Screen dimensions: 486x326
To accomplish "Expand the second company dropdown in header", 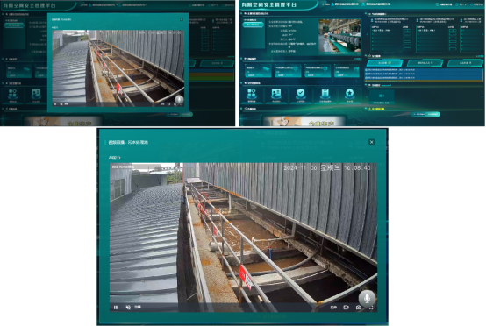I will 377,4.
